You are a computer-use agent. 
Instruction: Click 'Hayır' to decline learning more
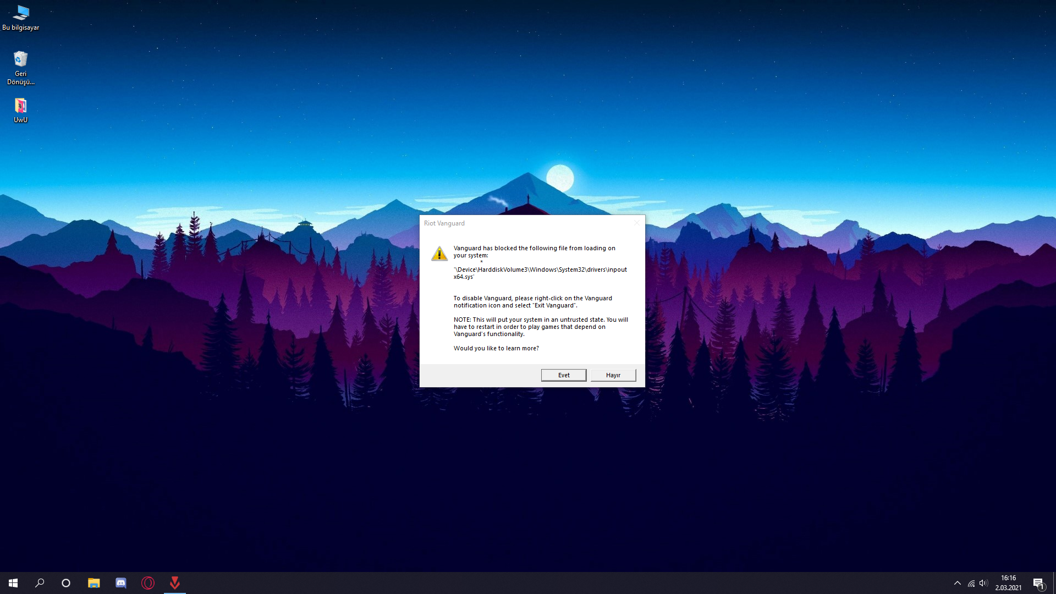tap(613, 375)
